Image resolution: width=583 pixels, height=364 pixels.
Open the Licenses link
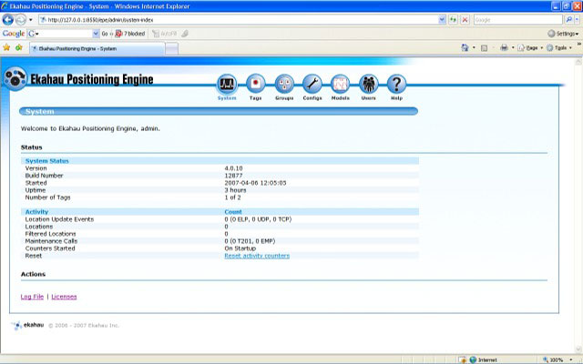(x=64, y=297)
